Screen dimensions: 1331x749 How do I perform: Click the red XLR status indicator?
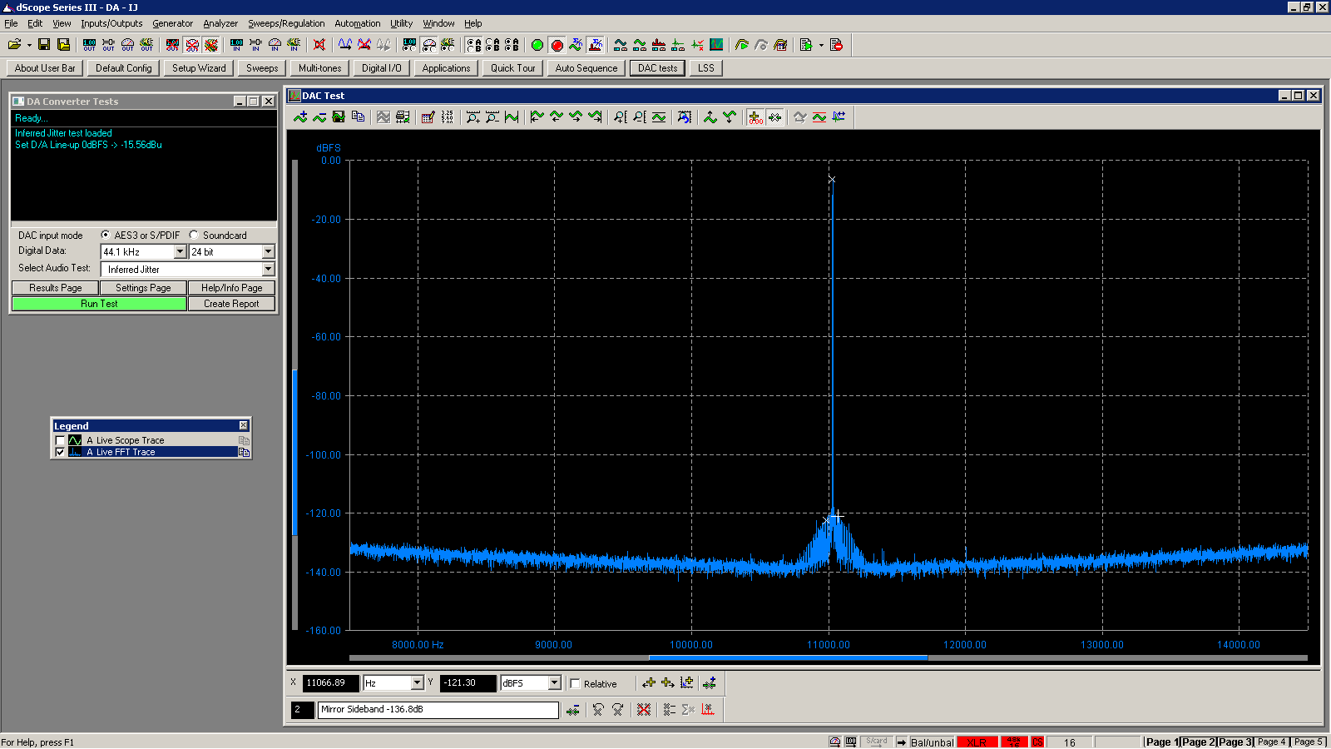pyautogui.click(x=977, y=742)
